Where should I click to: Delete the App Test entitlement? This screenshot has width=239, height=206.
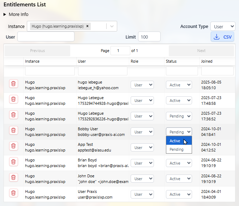[13, 146]
